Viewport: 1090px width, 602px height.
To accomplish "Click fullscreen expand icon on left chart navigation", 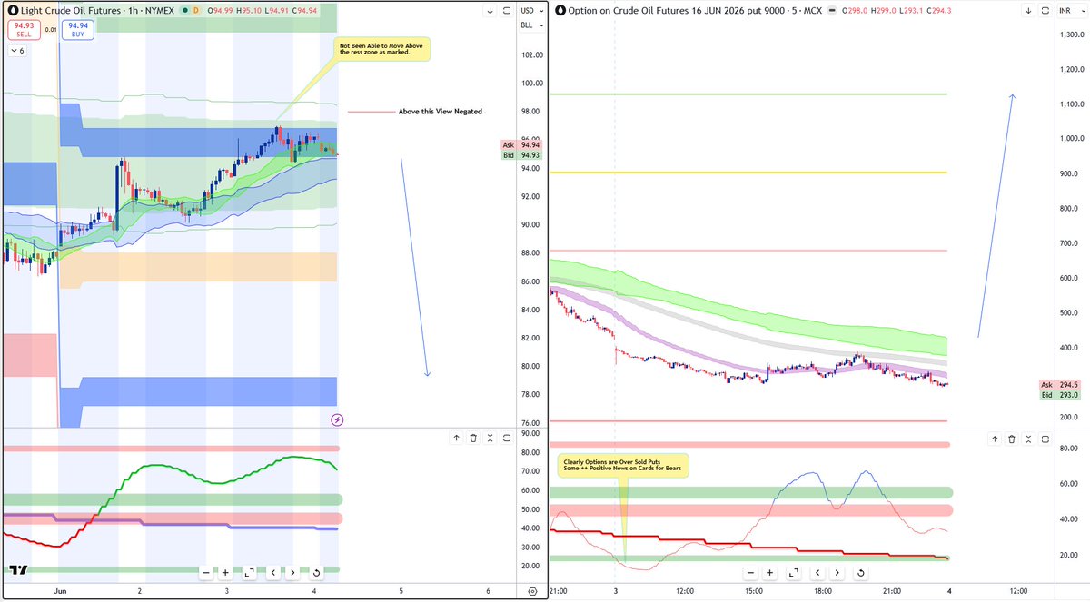I will (249, 573).
